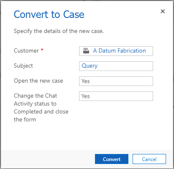Click the red required asterisk beside Customer
This screenshot has height=169, width=174.
42,50
